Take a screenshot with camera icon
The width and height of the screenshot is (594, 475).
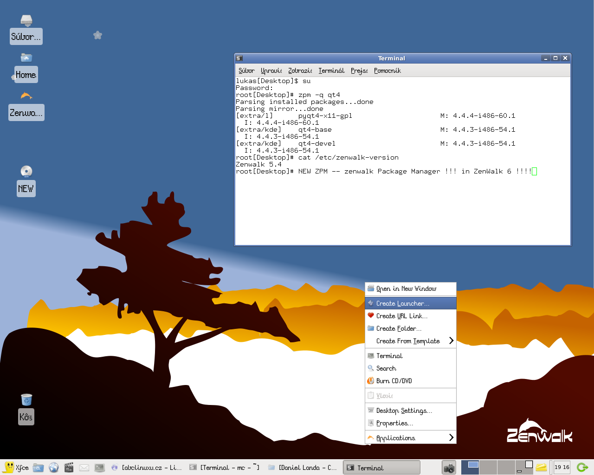449,468
